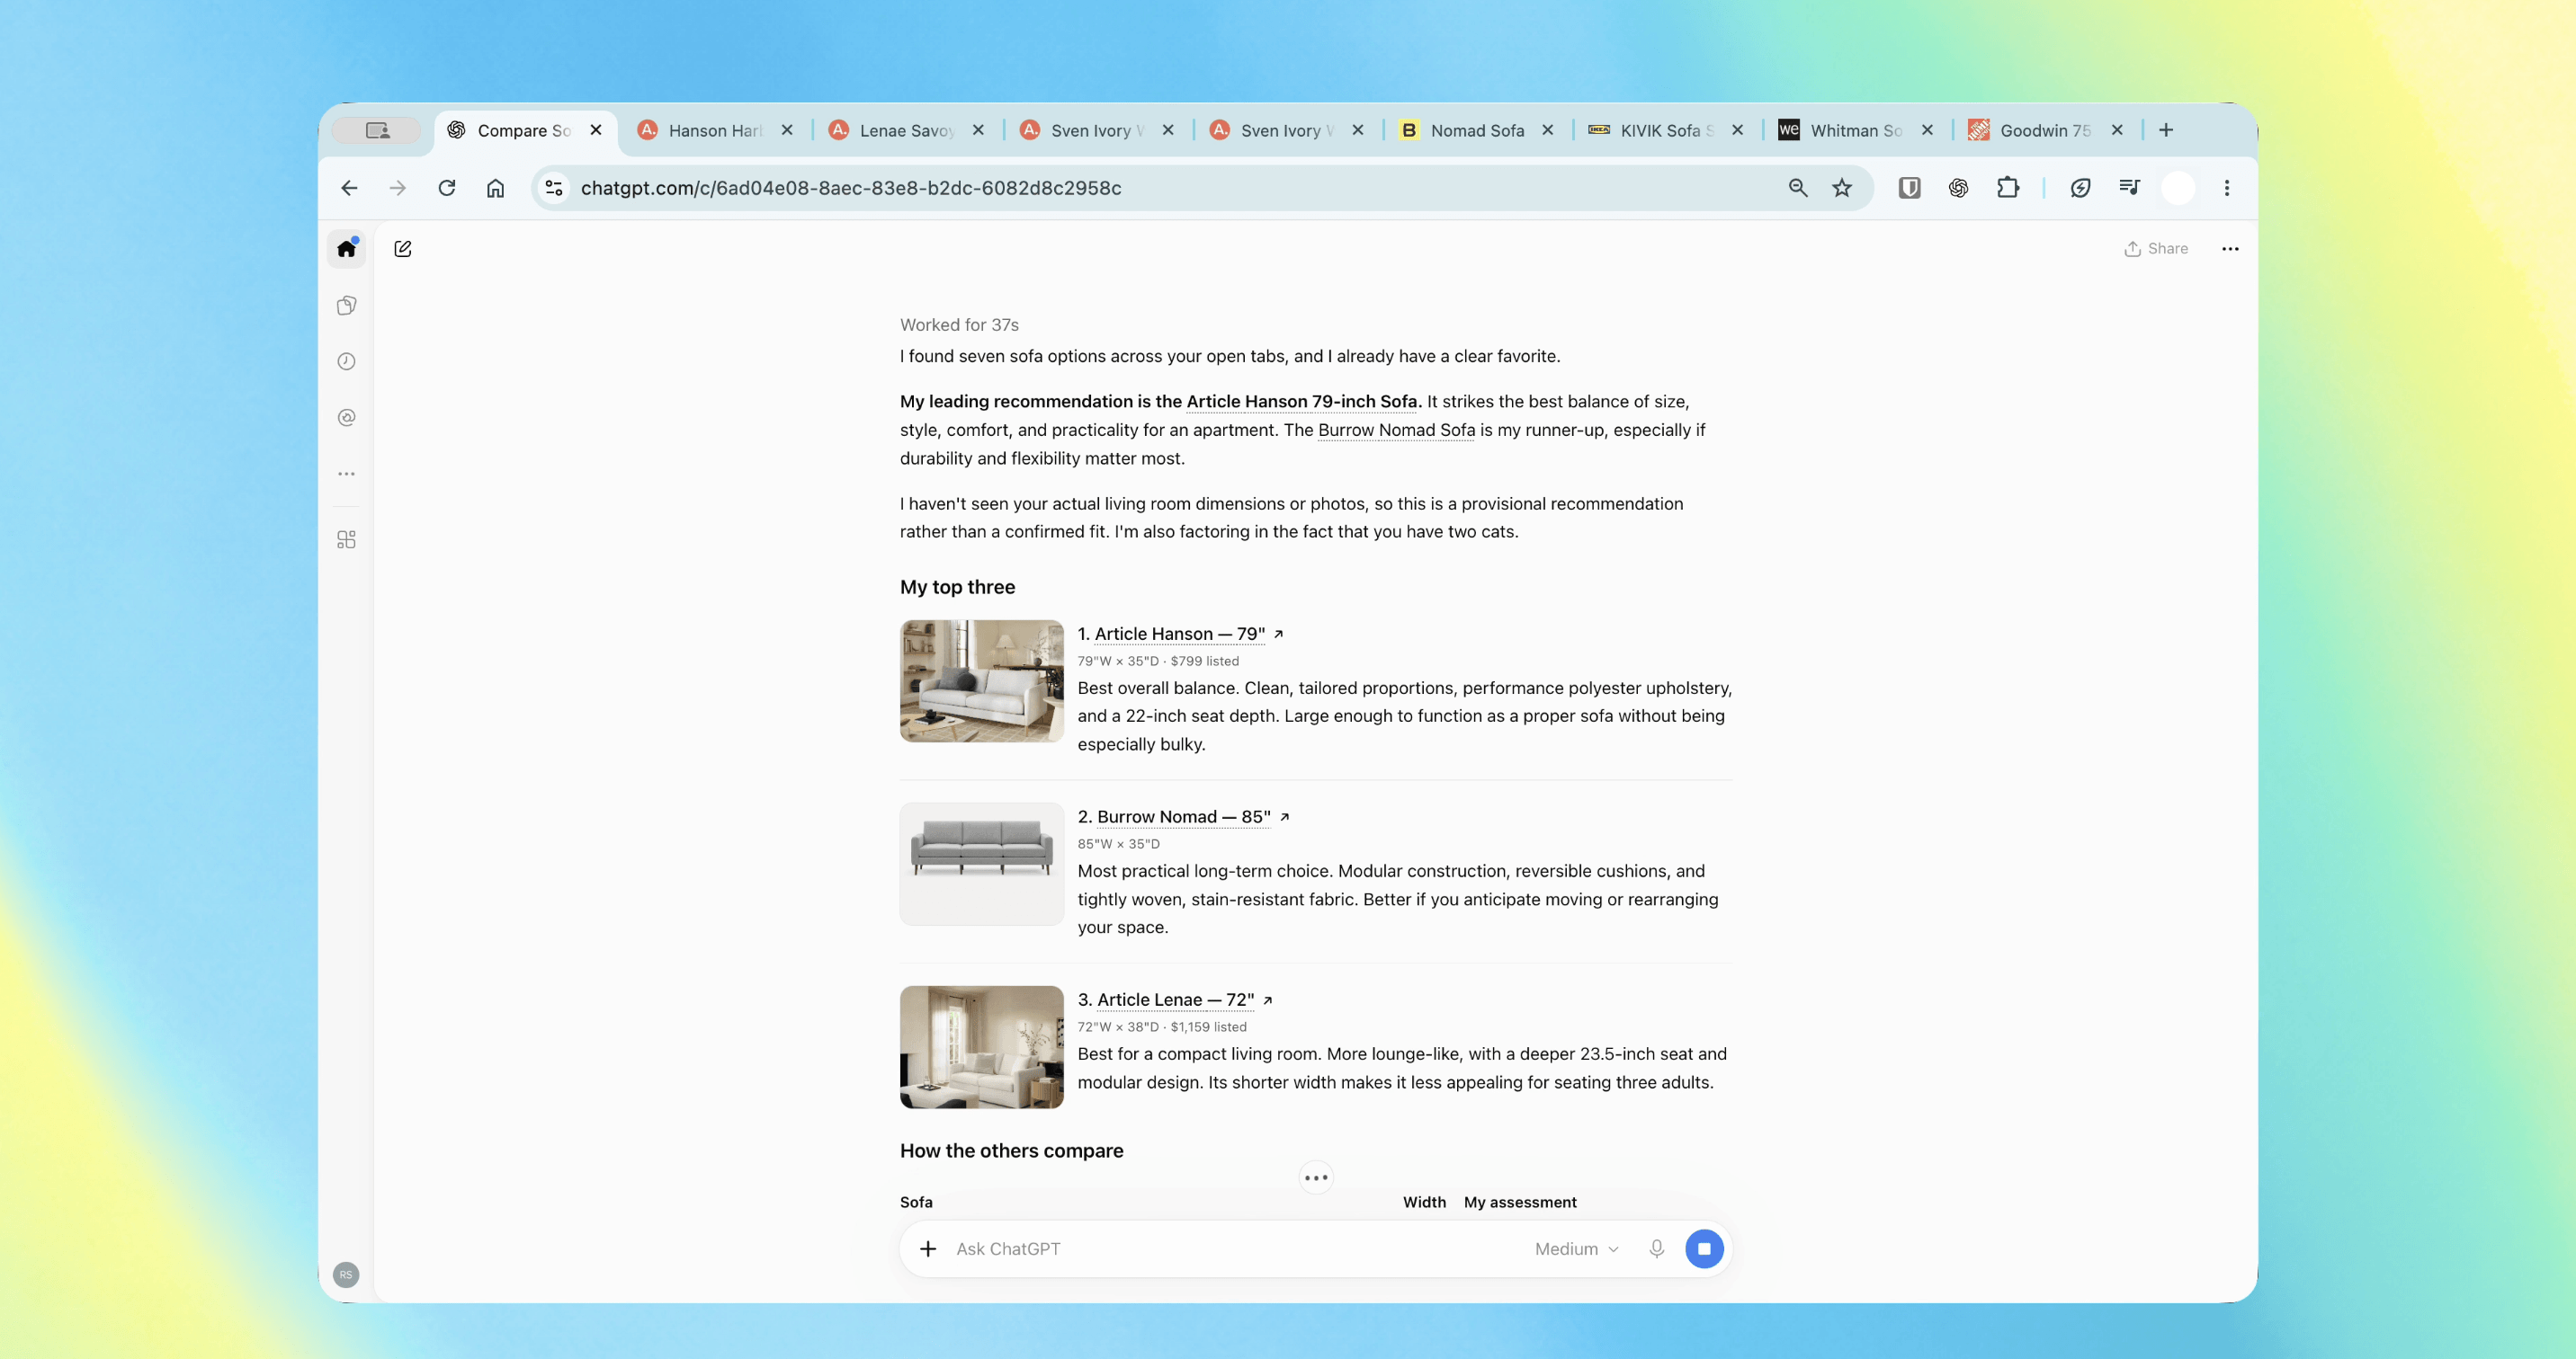Image resolution: width=2576 pixels, height=1359 pixels.
Task: Click the sidebar more options ellipsis
Action: [346, 474]
